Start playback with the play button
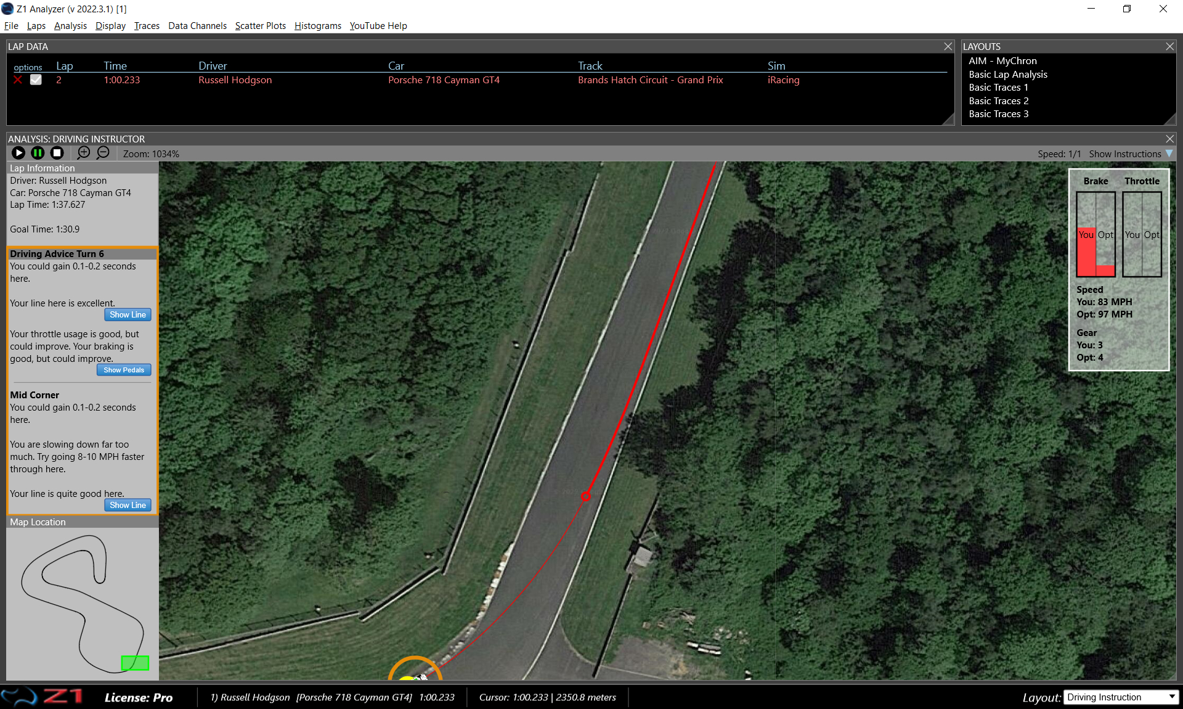 click(x=18, y=153)
